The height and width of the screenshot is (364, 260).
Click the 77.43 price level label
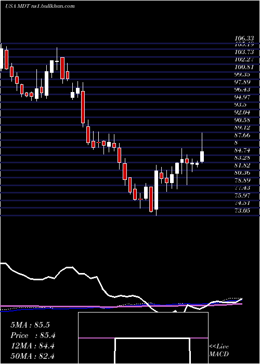242,188
